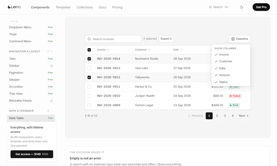Sort by Date column arrows

[181, 50]
